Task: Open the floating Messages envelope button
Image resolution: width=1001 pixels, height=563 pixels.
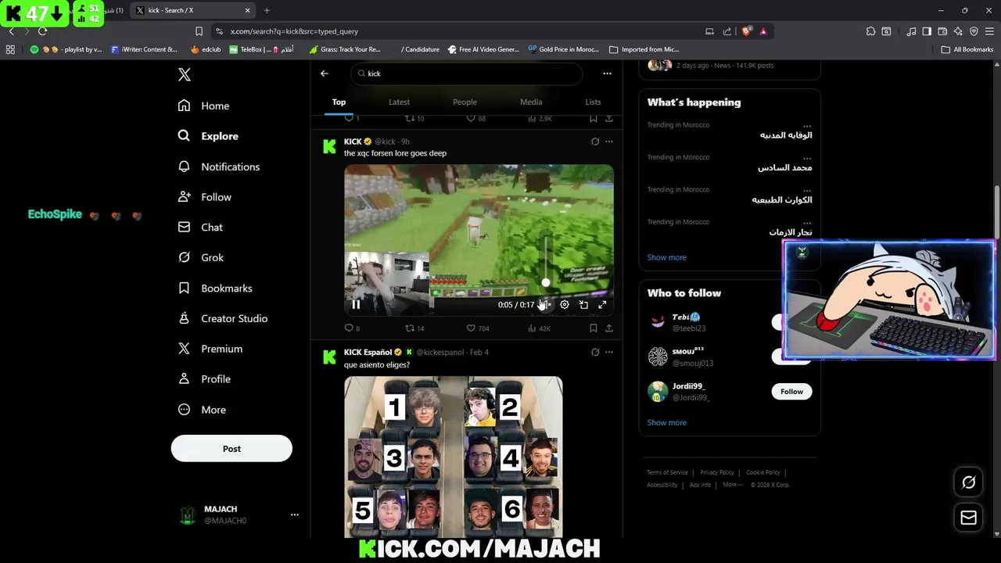Action: (968, 518)
